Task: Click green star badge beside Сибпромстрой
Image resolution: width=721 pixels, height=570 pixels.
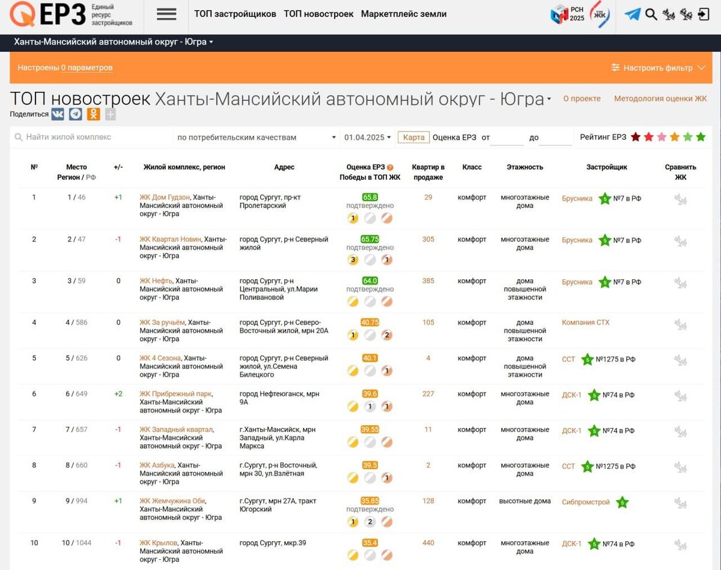Action: click(622, 502)
